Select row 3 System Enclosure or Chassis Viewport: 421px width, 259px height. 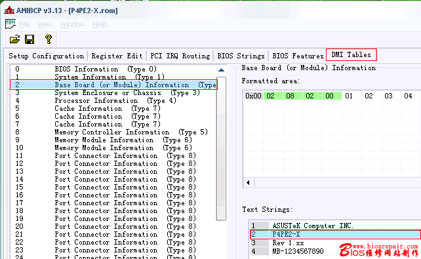(113, 92)
